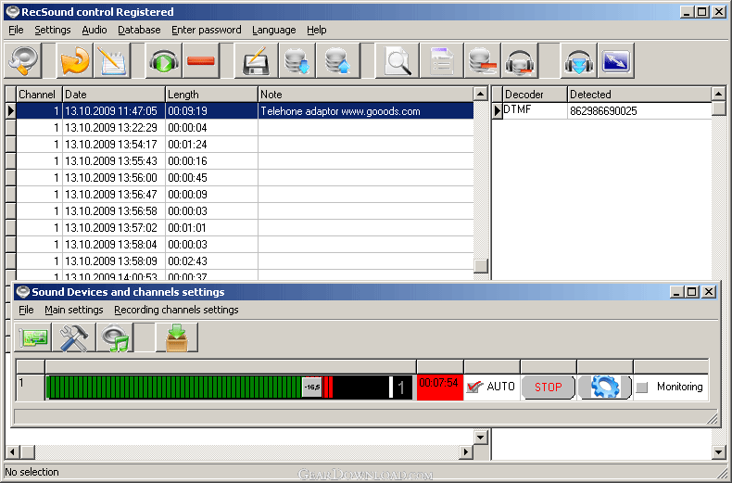Sort recordings by Channel column header
Screen dimensions: 732x483
pos(39,95)
